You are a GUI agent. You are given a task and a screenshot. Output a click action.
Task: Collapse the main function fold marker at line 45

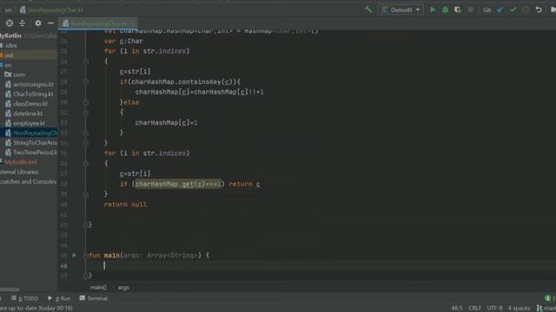coord(86,256)
